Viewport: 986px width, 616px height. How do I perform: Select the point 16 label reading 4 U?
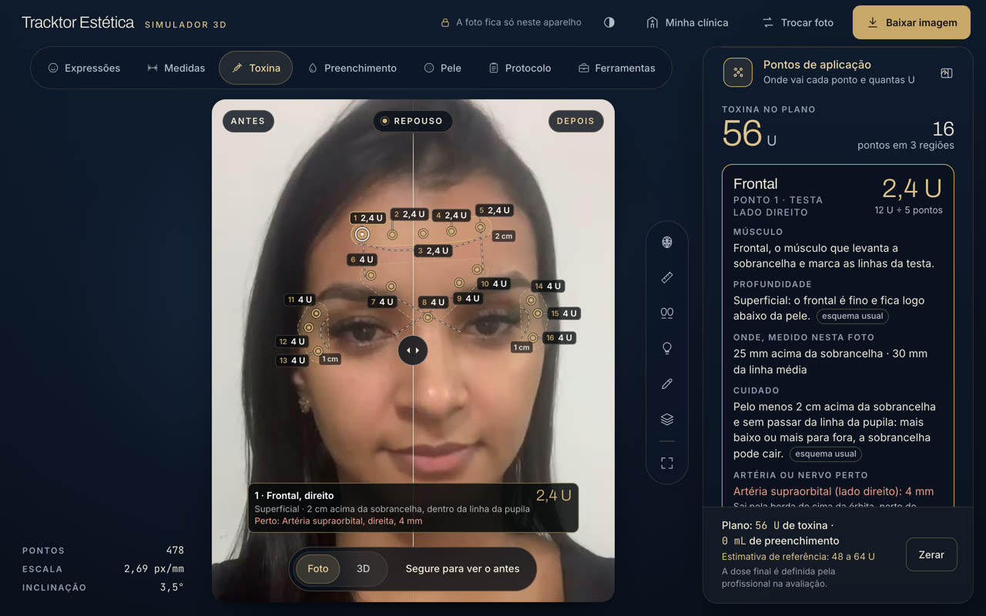point(560,338)
